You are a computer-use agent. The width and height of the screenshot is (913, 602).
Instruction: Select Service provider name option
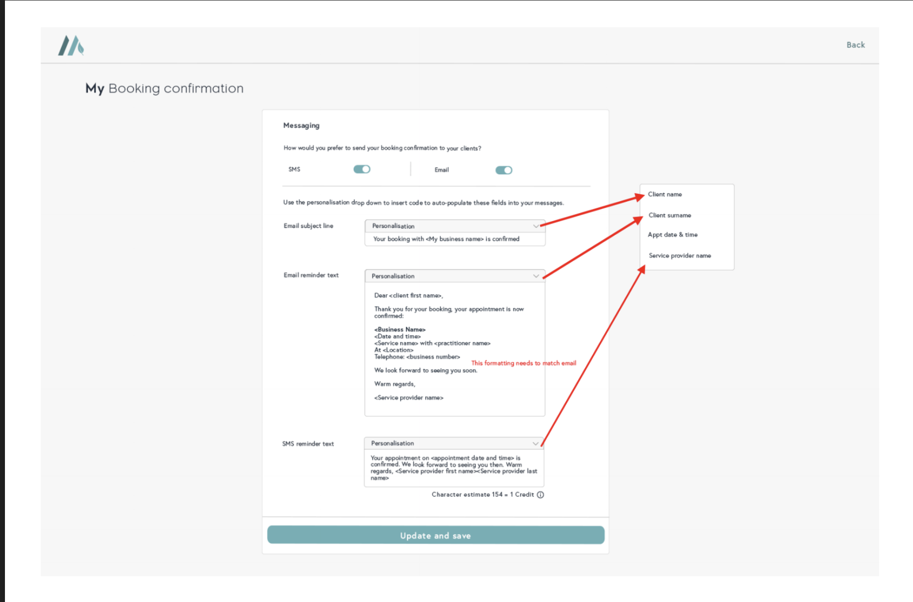(x=680, y=256)
